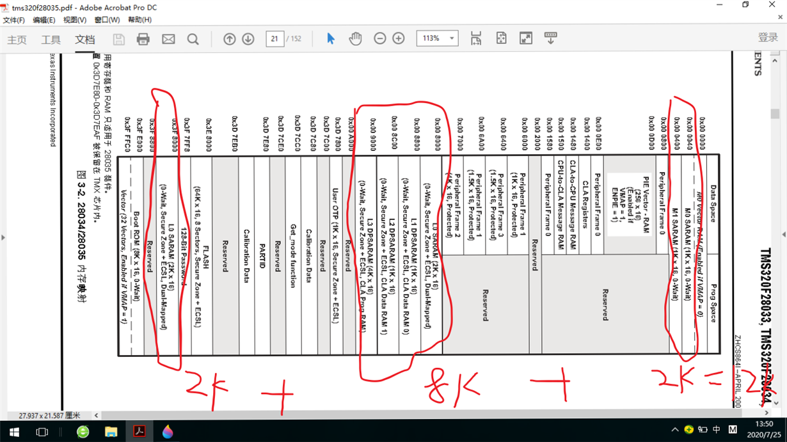Viewport: 787px width, 442px height.
Task: Activate the Hand pan tool
Action: click(x=355, y=39)
